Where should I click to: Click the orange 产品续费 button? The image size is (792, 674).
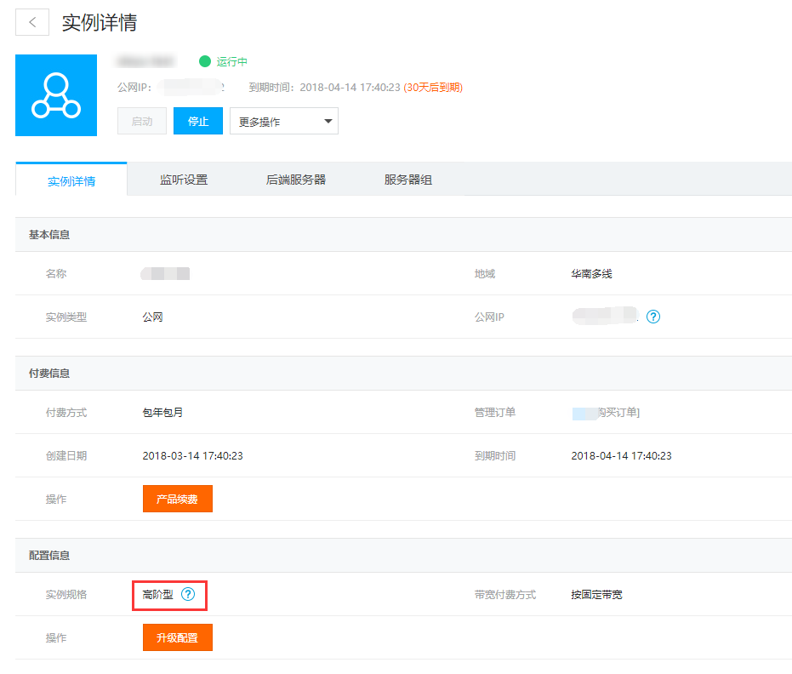177,500
